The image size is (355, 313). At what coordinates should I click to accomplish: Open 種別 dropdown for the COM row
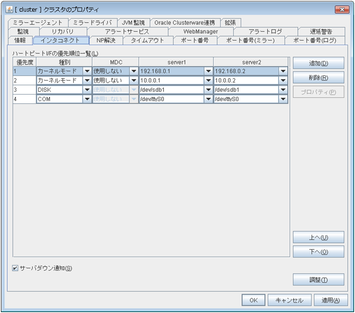pyautogui.click(x=87, y=99)
